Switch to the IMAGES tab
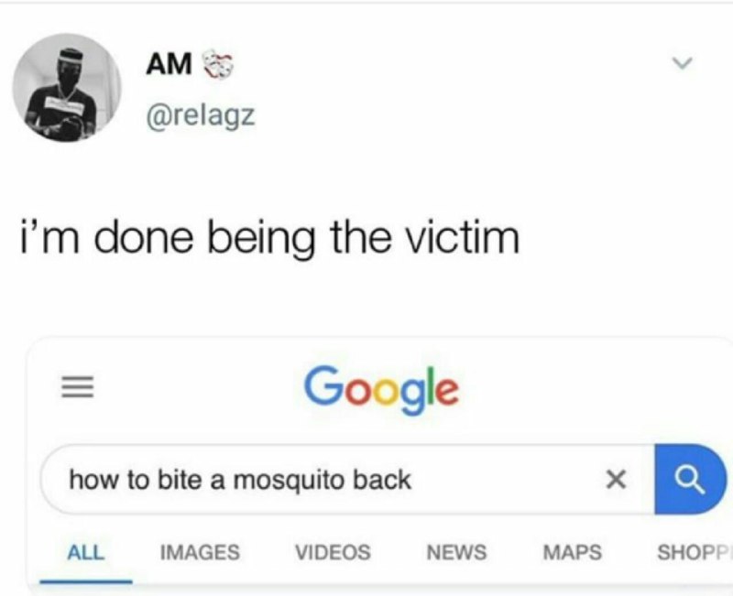The height and width of the screenshot is (596, 733). click(200, 552)
